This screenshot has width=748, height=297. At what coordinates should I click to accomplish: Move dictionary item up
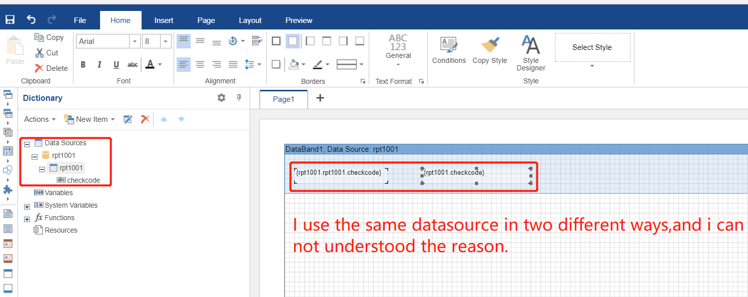click(164, 119)
